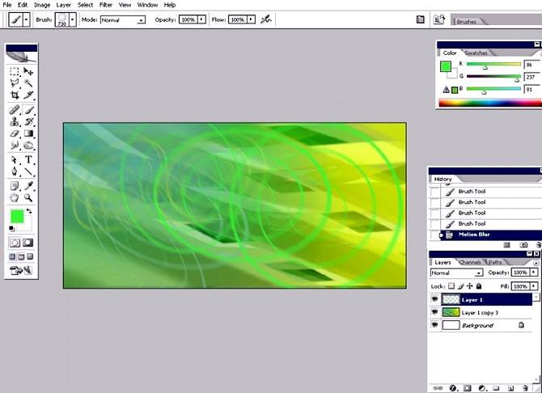The width and height of the screenshot is (542, 393).
Task: Open the Filter menu
Action: coord(106,5)
